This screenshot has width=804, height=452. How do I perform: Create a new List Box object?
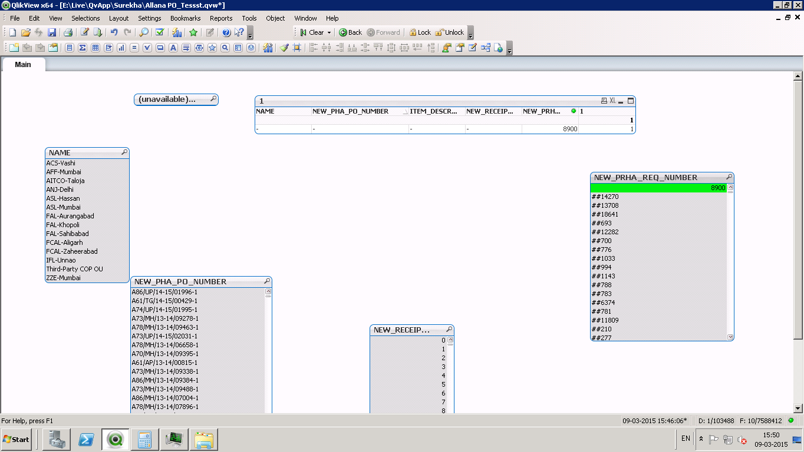(70, 48)
